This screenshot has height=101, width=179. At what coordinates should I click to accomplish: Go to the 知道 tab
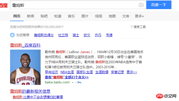58,16
